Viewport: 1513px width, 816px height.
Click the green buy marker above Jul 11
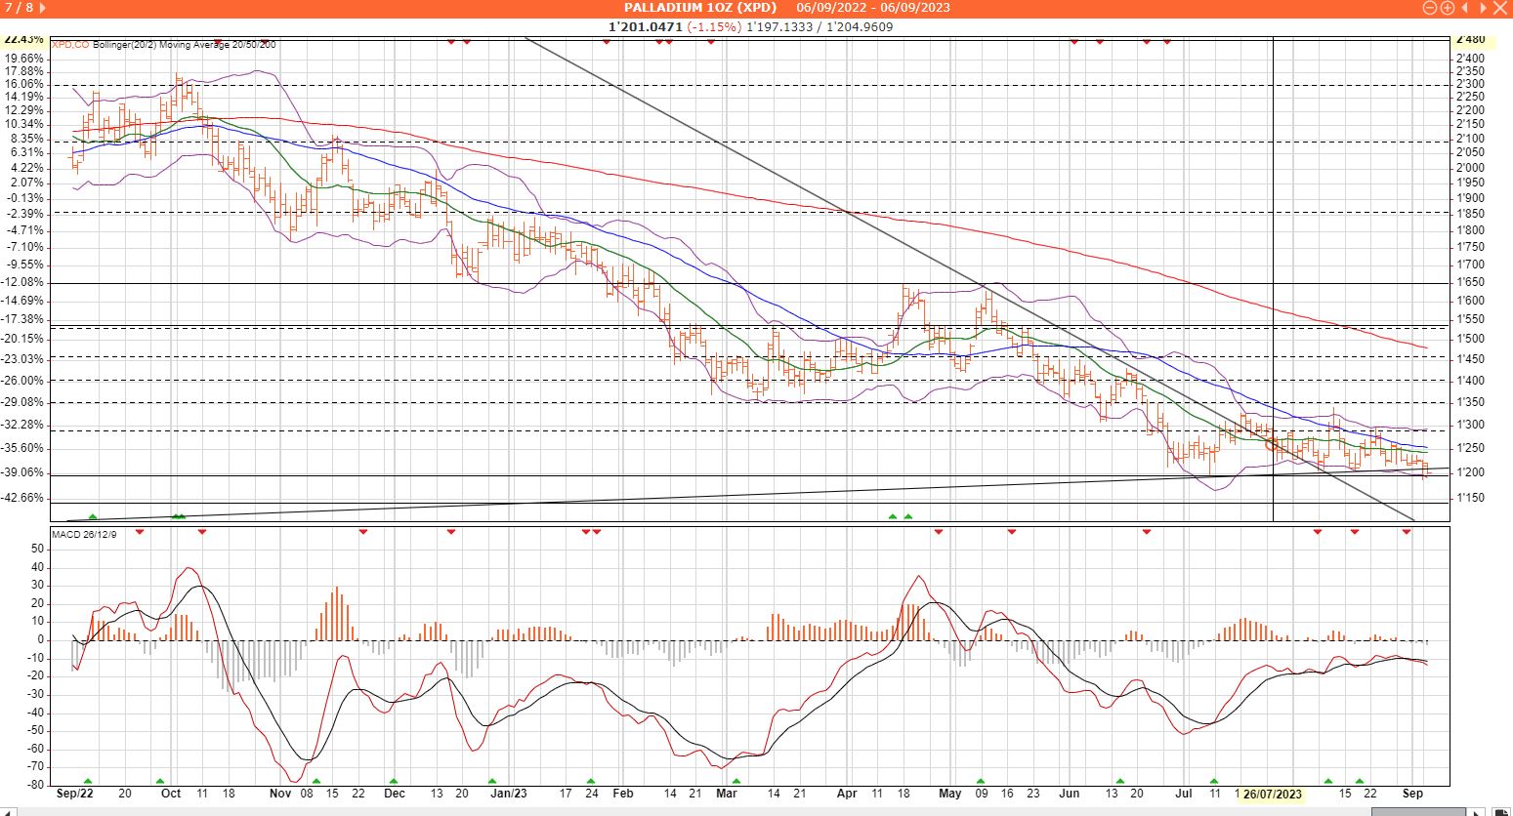1214,782
